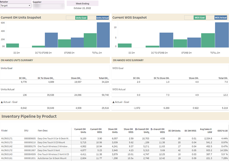The image size is (229, 161).
Task: Click the Current OH WOS column header
Action: [x=96, y=131]
